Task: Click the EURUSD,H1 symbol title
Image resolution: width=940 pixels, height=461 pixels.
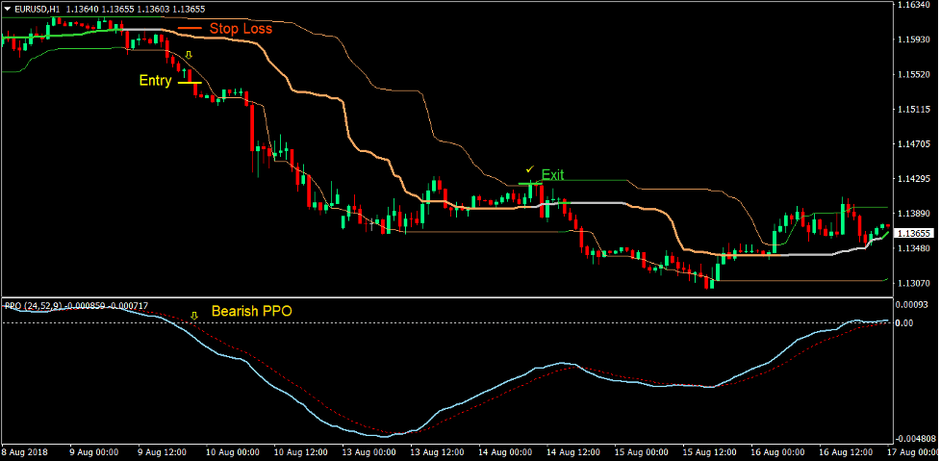Action: (x=36, y=9)
